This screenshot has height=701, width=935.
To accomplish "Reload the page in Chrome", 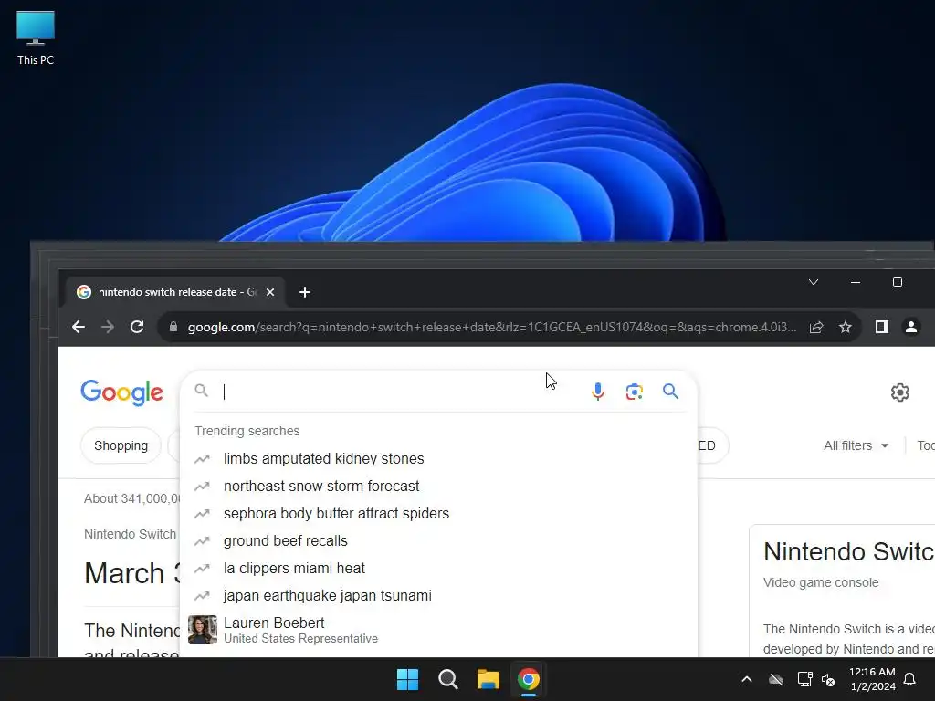I will 137,327.
